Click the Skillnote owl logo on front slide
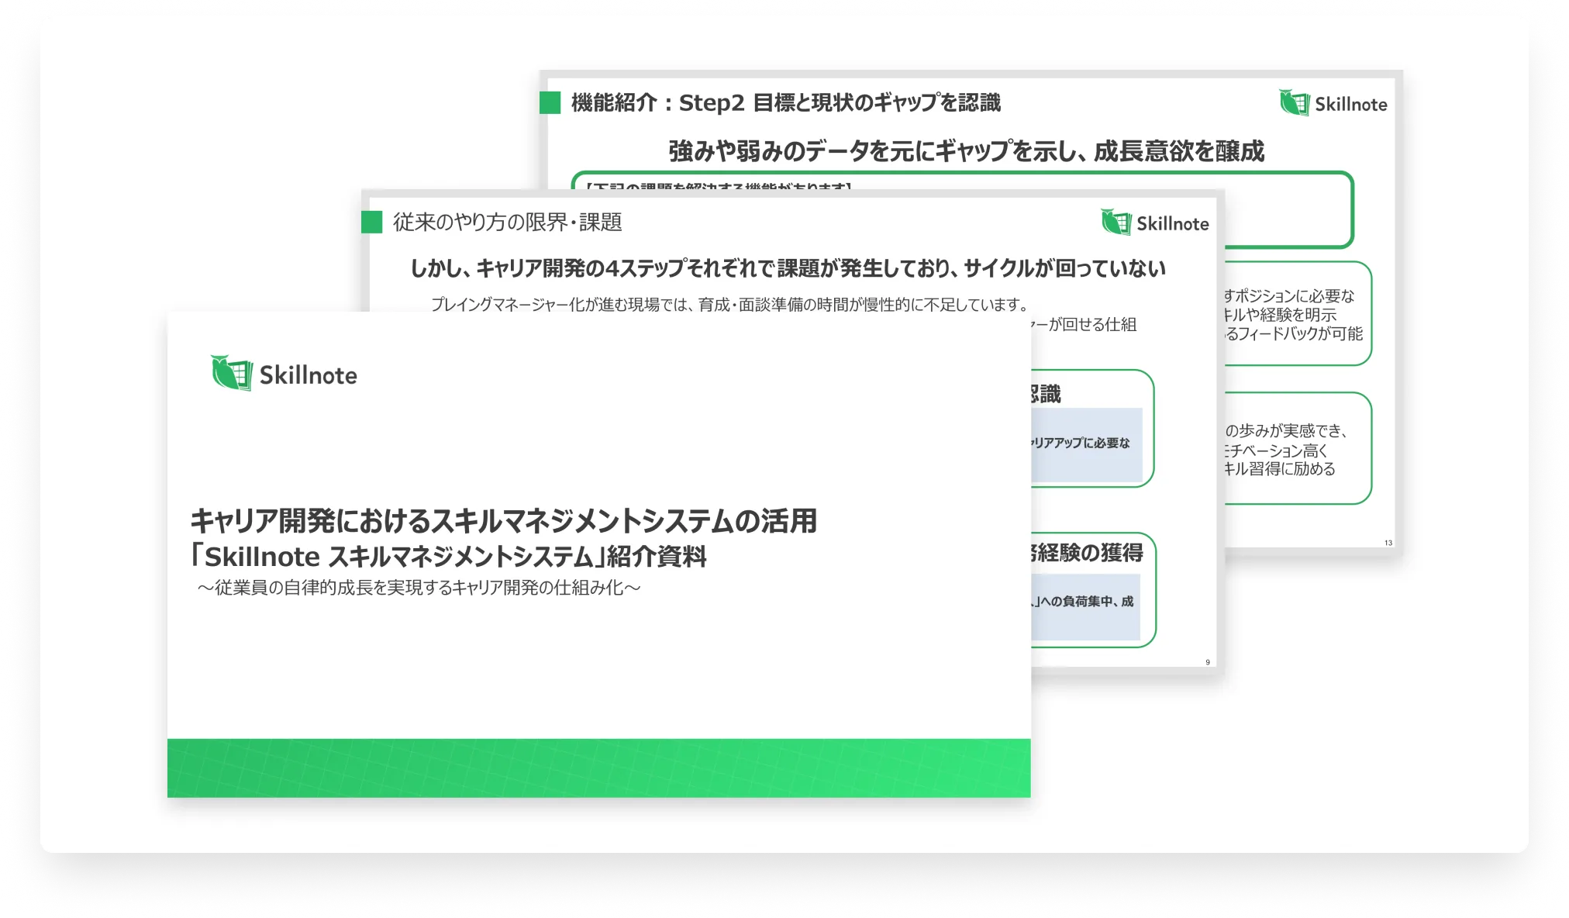 click(231, 374)
